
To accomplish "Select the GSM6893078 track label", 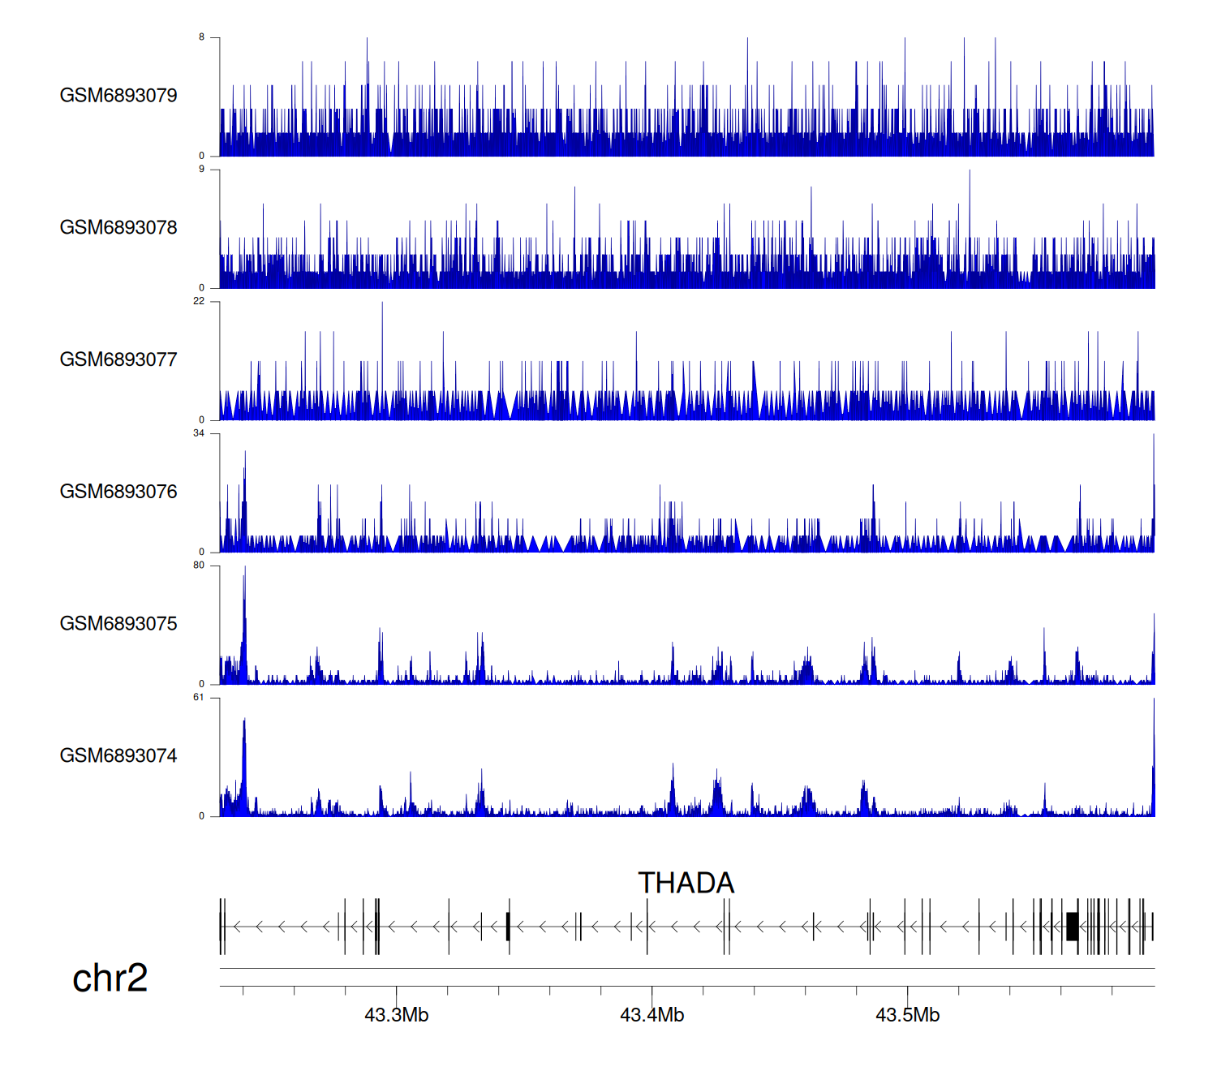I will click(118, 228).
